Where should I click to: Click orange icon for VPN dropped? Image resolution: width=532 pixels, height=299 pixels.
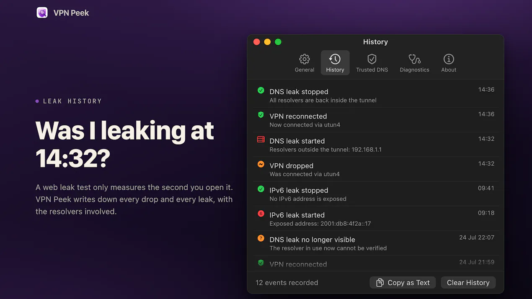(261, 164)
